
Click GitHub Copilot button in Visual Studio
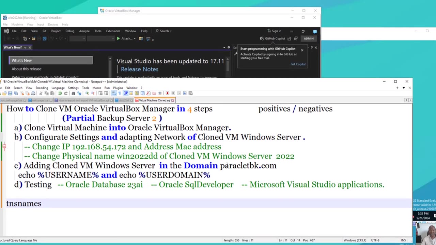coord(272,38)
